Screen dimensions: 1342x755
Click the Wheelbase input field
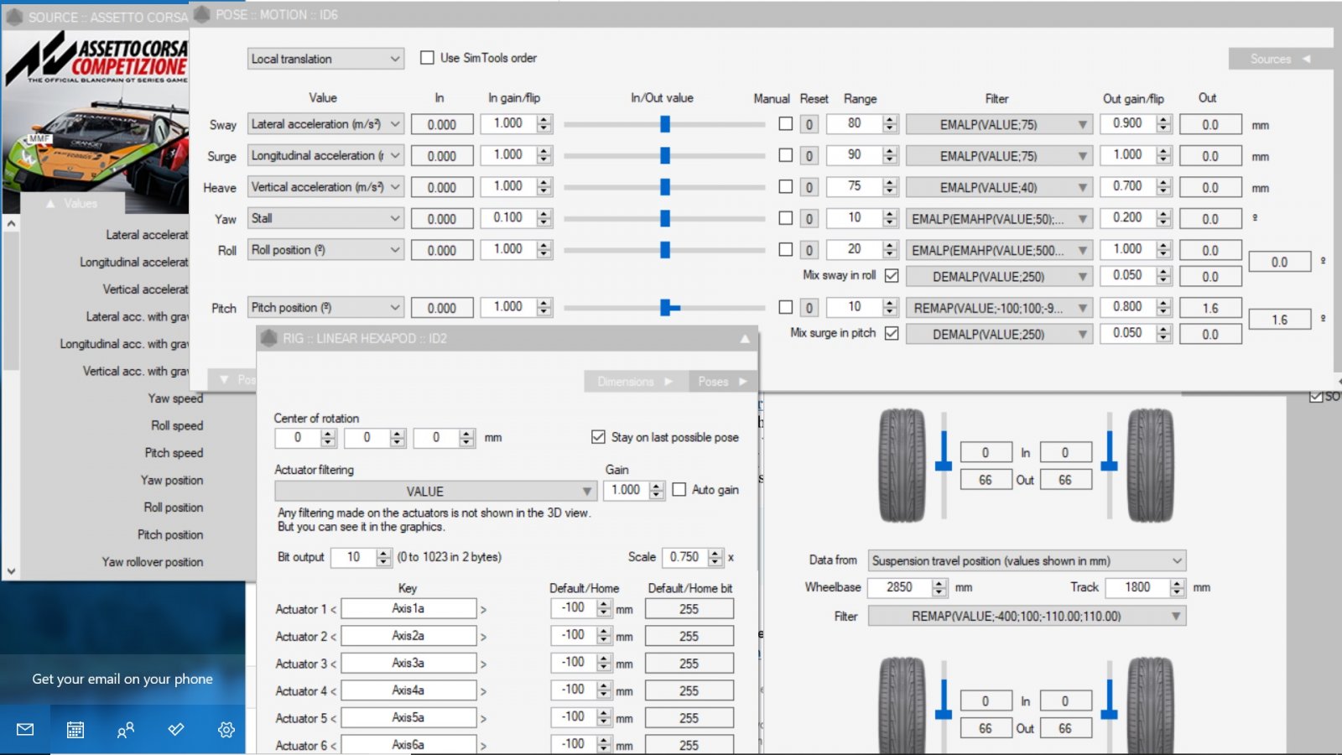pyautogui.click(x=899, y=587)
